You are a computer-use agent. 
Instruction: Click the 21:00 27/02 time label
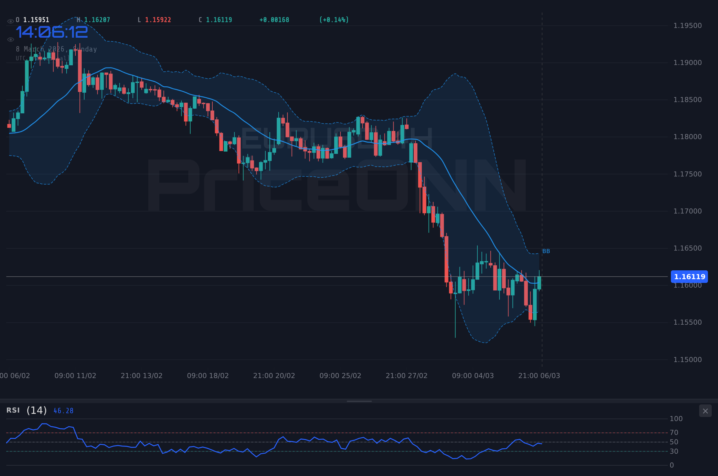click(407, 376)
